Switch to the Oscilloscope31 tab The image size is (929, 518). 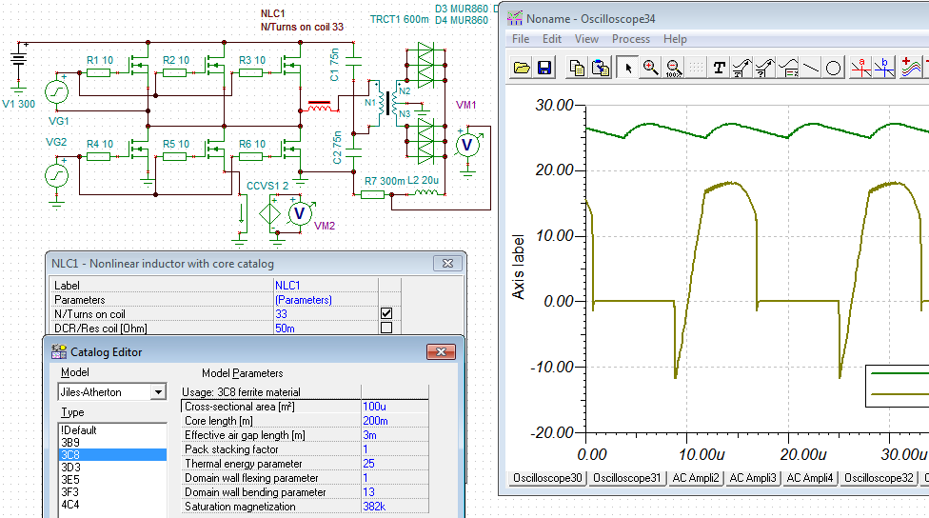coord(627,478)
